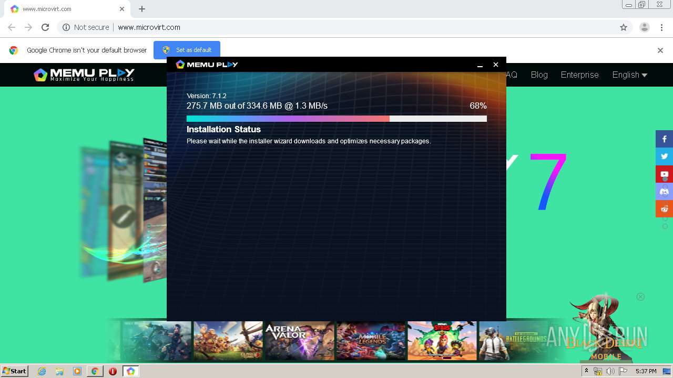The height and width of the screenshot is (378, 673).
Task: Open the Opera taskbar icon
Action: click(x=113, y=371)
